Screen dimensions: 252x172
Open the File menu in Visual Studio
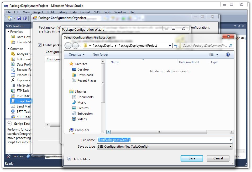(x=8, y=12)
